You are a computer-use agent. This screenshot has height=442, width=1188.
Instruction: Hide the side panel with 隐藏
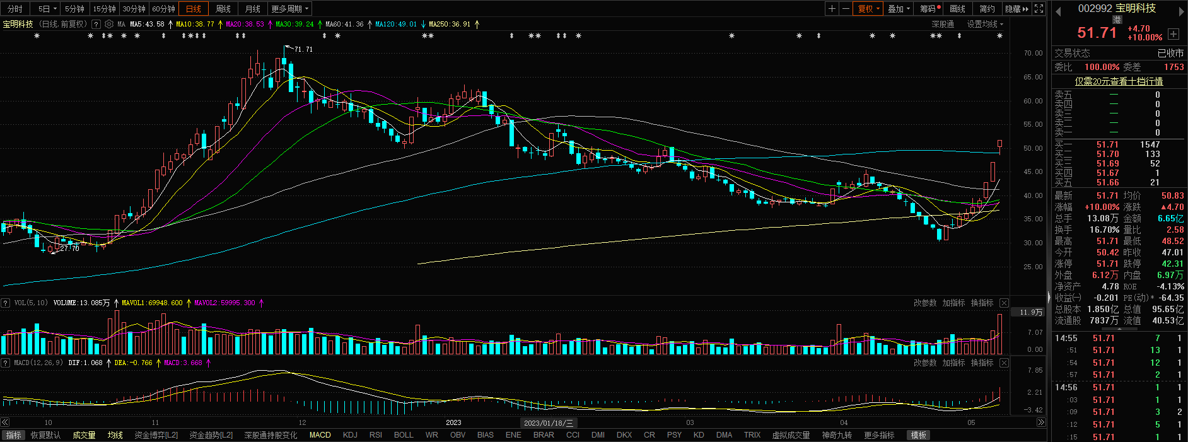click(1016, 9)
